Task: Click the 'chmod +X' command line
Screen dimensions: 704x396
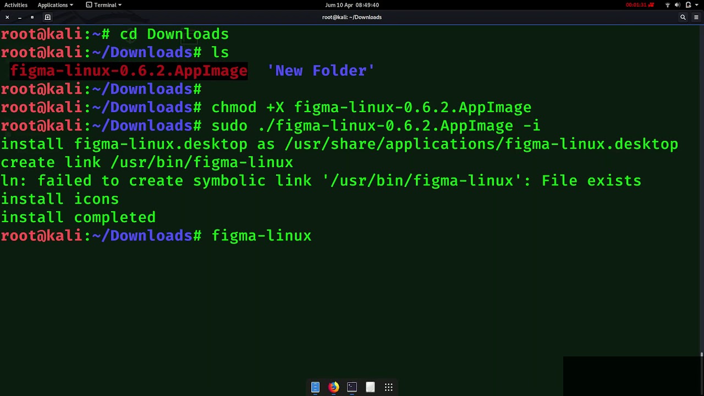Action: 371,107
